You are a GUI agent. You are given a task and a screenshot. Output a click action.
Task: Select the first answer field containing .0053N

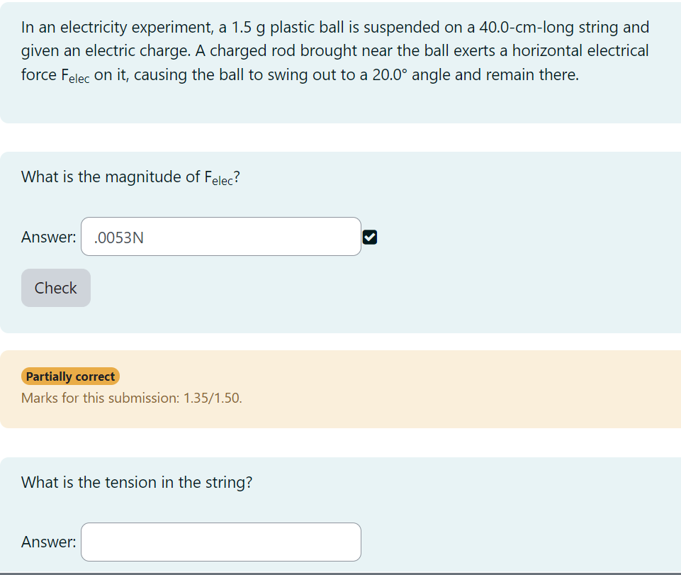[220, 237]
